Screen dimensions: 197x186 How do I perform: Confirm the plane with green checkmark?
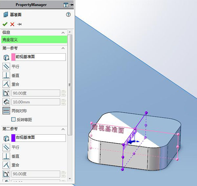pos(5,24)
